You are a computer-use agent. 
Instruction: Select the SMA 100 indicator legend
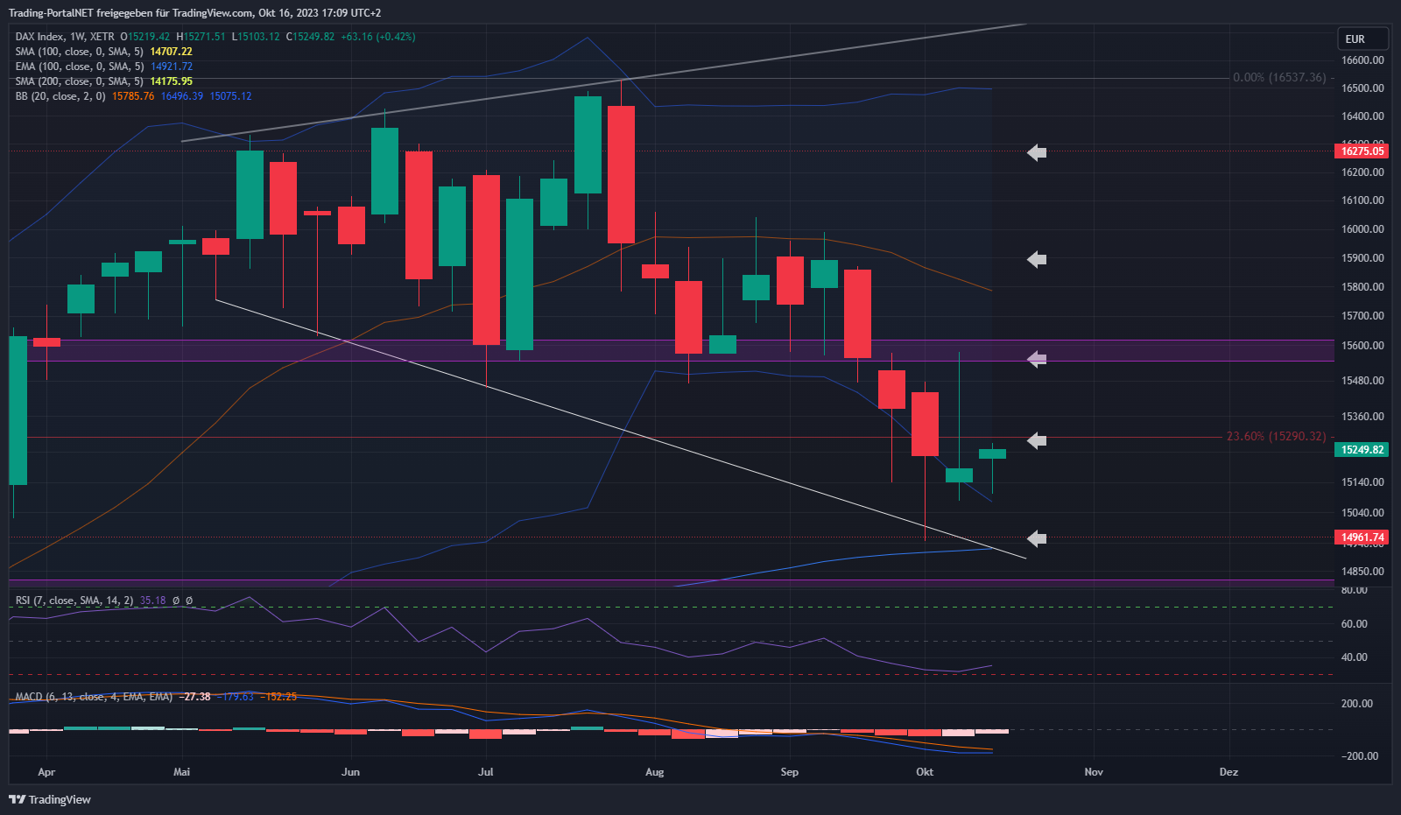click(80, 52)
